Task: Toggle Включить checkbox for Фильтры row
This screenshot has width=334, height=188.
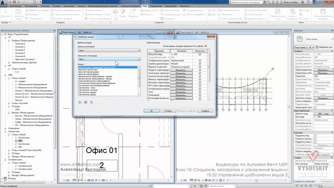Action: [x=200, y=83]
